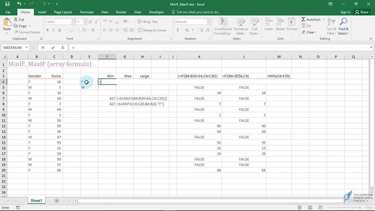Open the font name dropdown
The image size is (375, 211).
click(73, 22)
